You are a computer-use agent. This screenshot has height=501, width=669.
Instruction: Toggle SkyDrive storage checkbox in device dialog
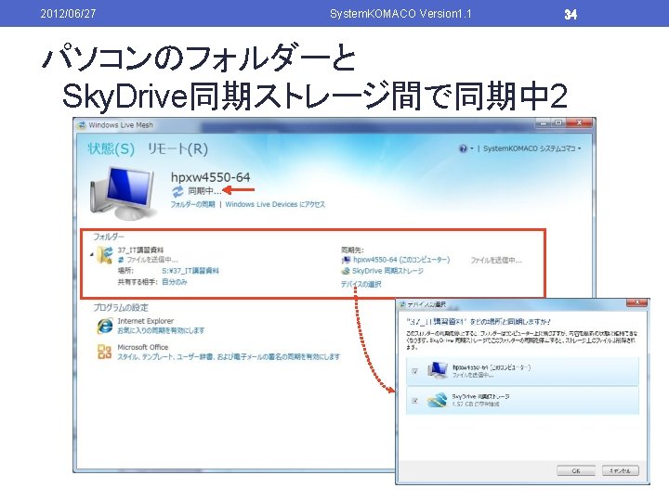click(x=414, y=401)
